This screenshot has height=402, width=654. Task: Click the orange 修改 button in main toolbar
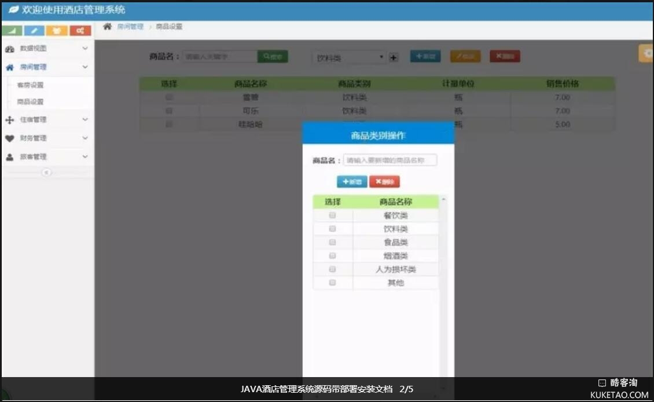[465, 56]
